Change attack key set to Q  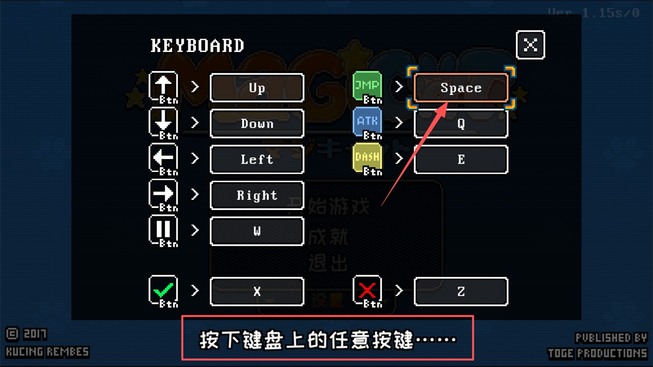coord(461,123)
